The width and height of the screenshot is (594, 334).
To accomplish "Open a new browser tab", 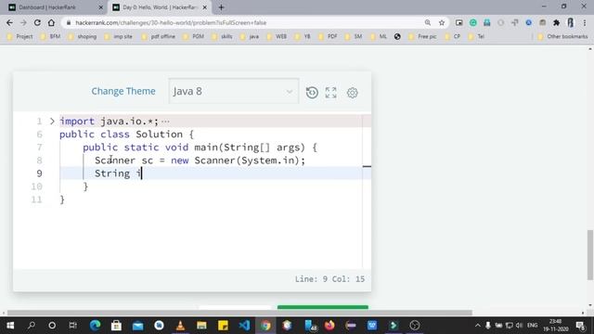I will (221, 7).
